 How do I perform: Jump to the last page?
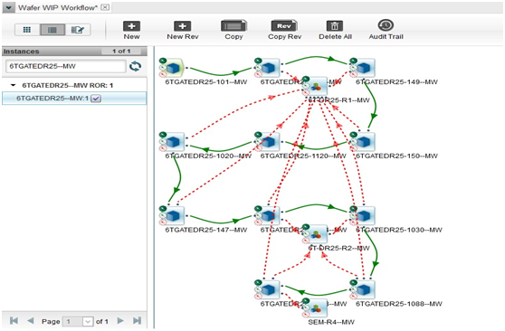click(x=138, y=321)
